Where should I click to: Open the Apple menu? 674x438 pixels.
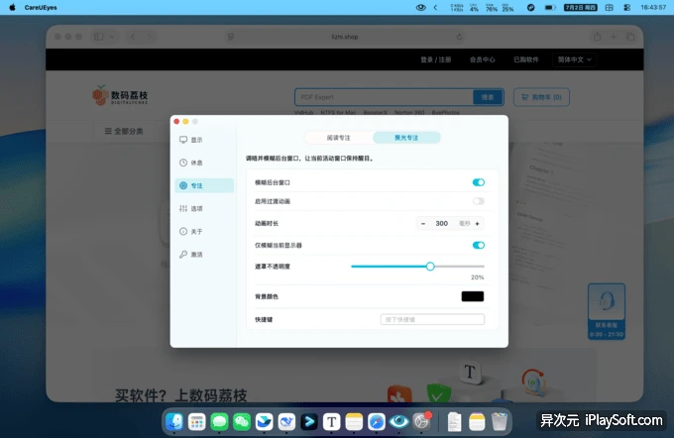pos(12,7)
